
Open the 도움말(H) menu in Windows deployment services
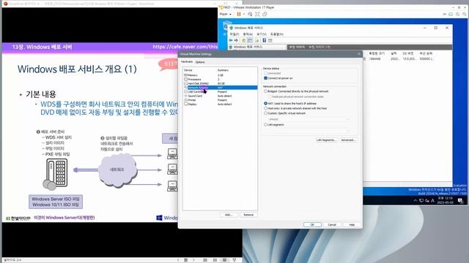coord(277,34)
